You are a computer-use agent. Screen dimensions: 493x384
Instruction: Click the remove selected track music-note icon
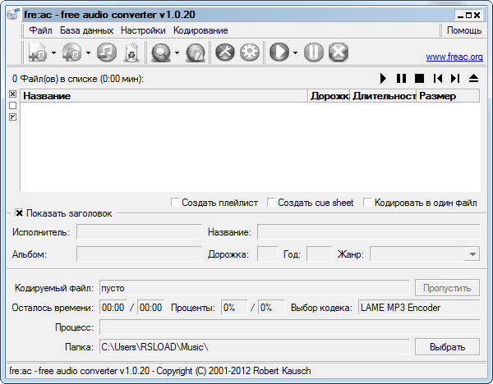(x=107, y=53)
